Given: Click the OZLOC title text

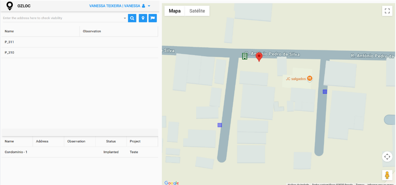Looking at the screenshot, I should point(24,6).
